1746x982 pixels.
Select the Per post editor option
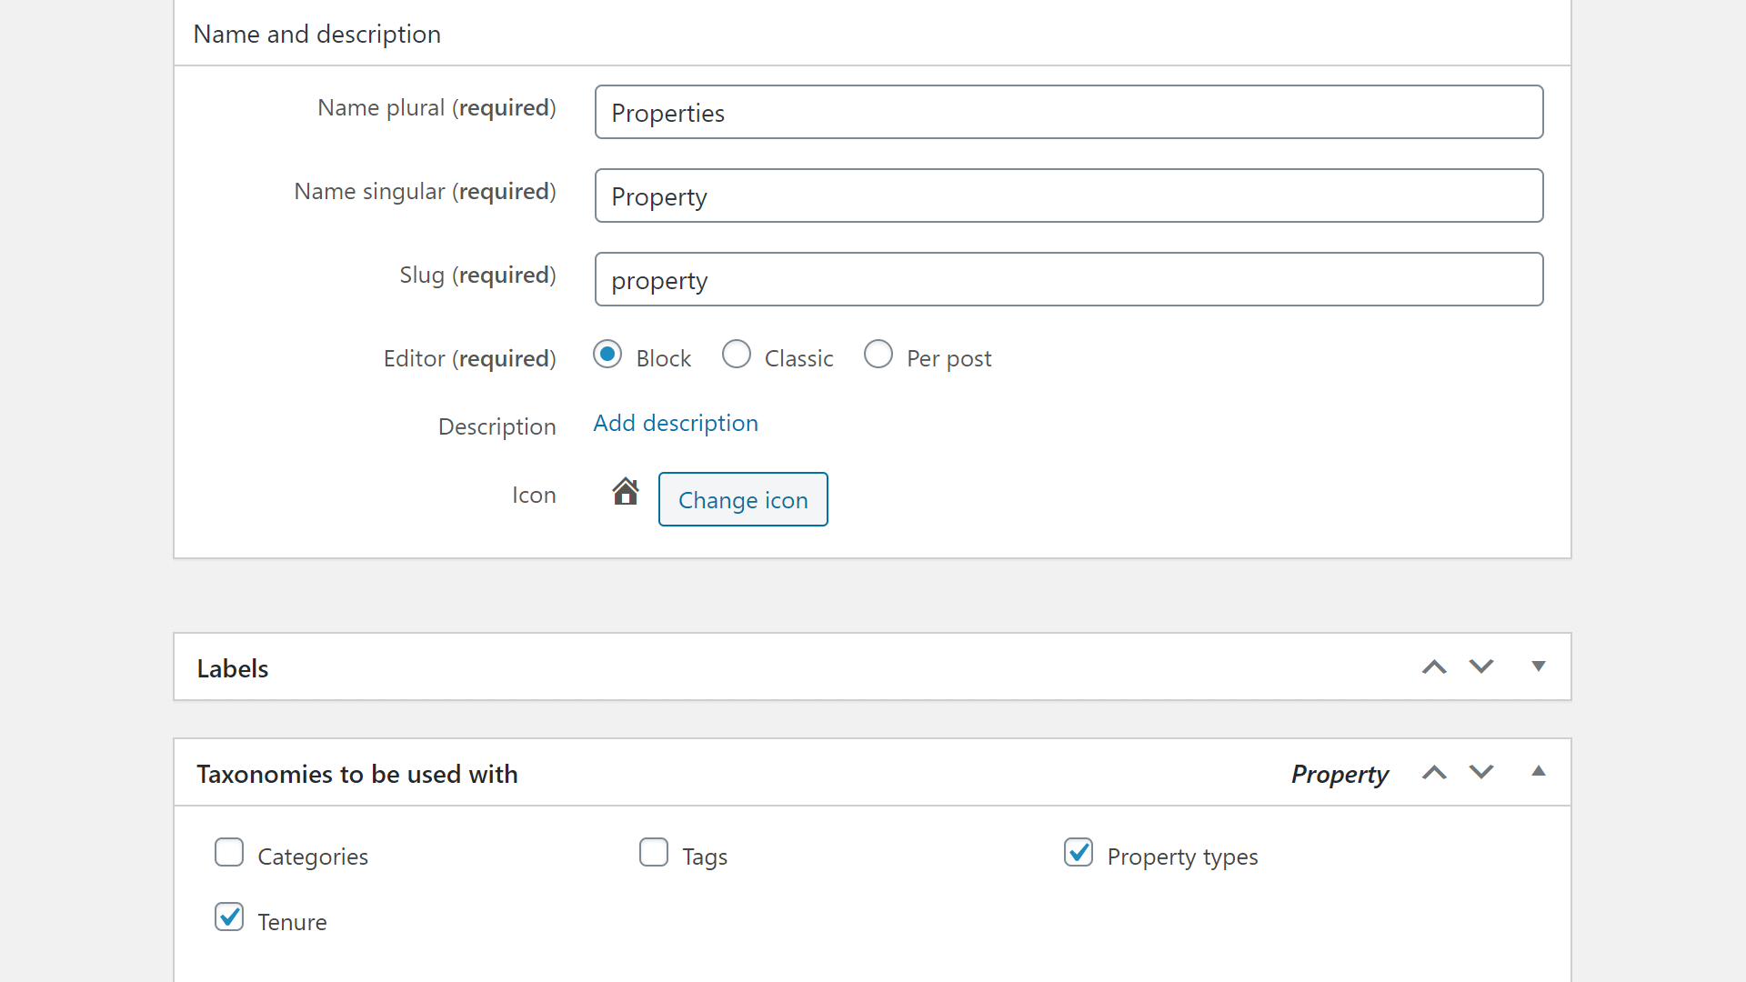[878, 355]
